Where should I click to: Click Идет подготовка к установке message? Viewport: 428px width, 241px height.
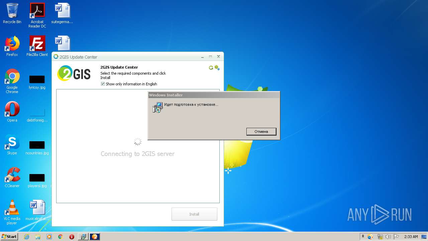191,104
